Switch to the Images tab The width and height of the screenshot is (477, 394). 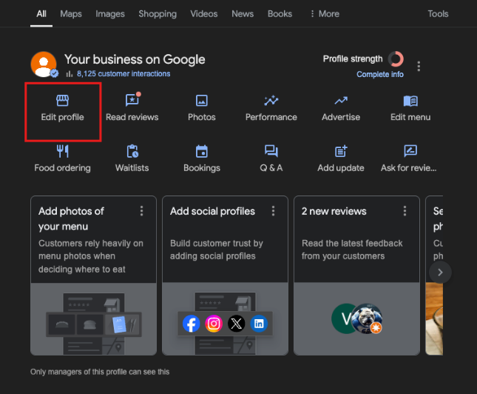click(110, 14)
